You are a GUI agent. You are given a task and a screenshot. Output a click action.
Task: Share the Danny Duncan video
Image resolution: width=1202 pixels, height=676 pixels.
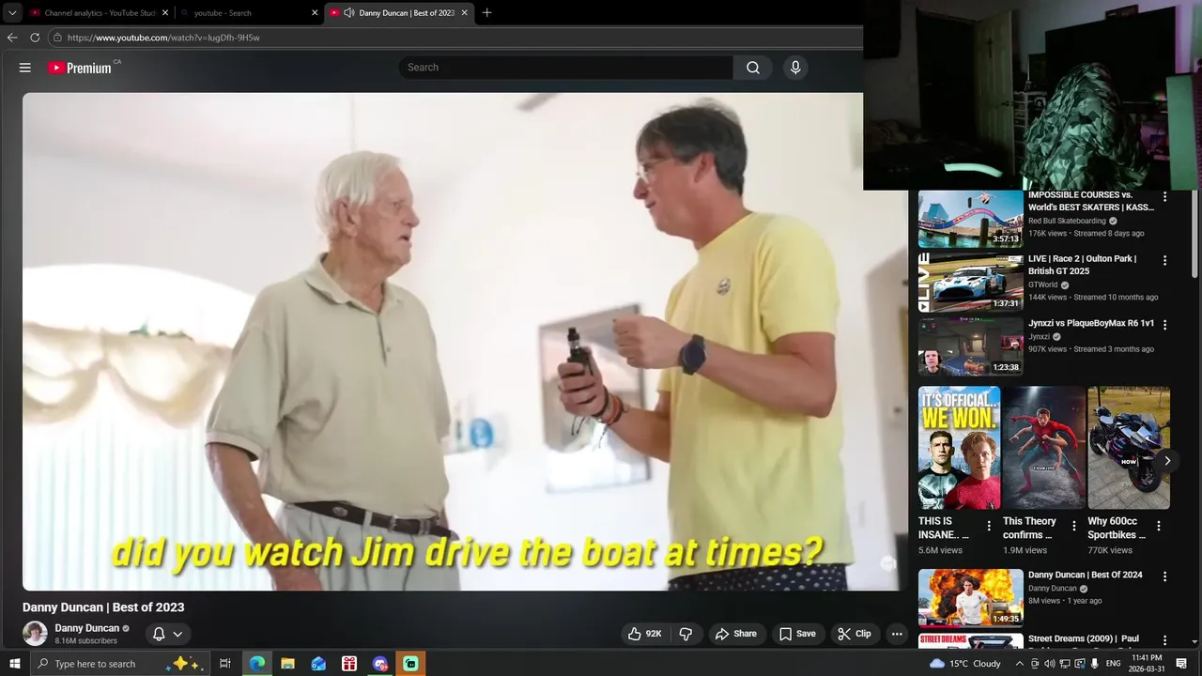coord(735,634)
